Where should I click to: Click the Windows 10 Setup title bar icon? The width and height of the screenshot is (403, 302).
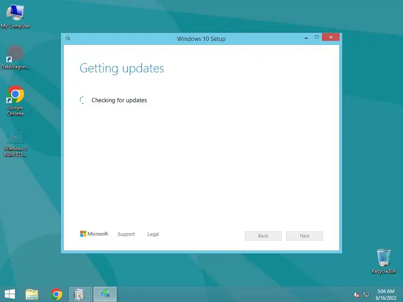(x=68, y=38)
